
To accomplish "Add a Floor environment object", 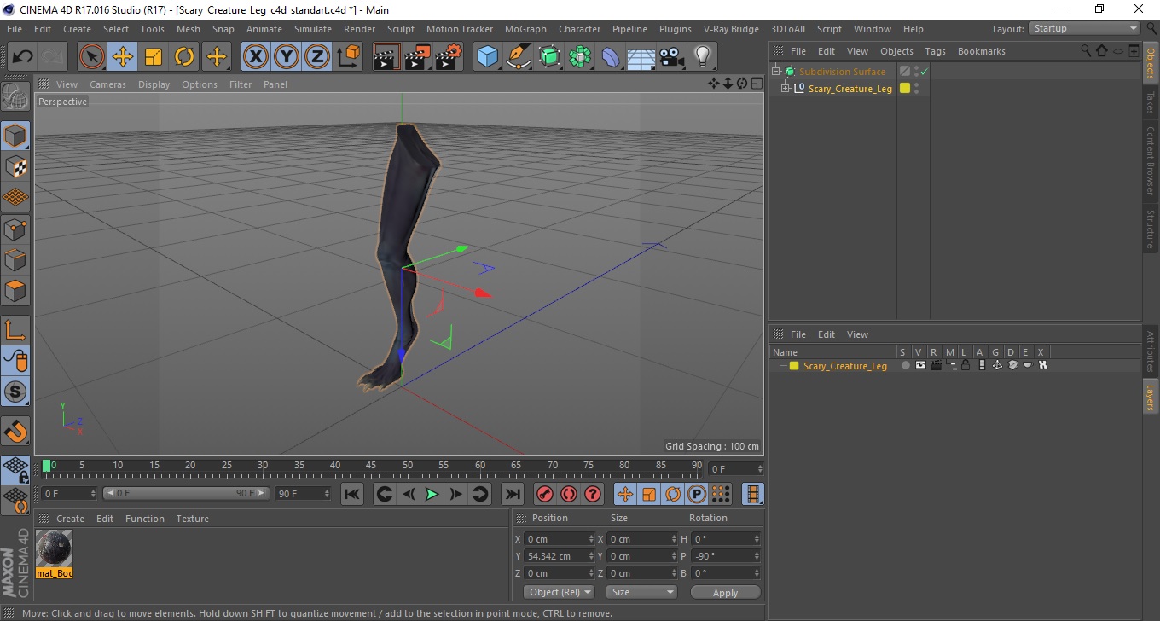I will (641, 57).
